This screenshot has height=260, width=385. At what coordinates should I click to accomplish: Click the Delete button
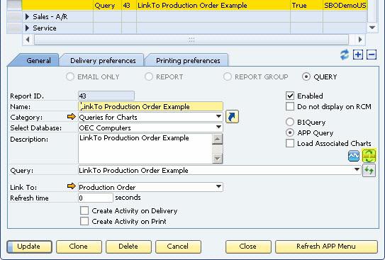pos(128,247)
